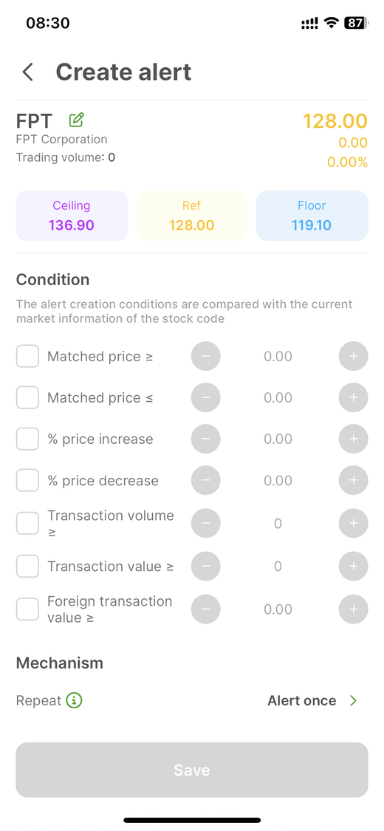Screen dimensions: 384x831
Task: Increase the Foreign transaction value amount
Action: click(x=353, y=609)
